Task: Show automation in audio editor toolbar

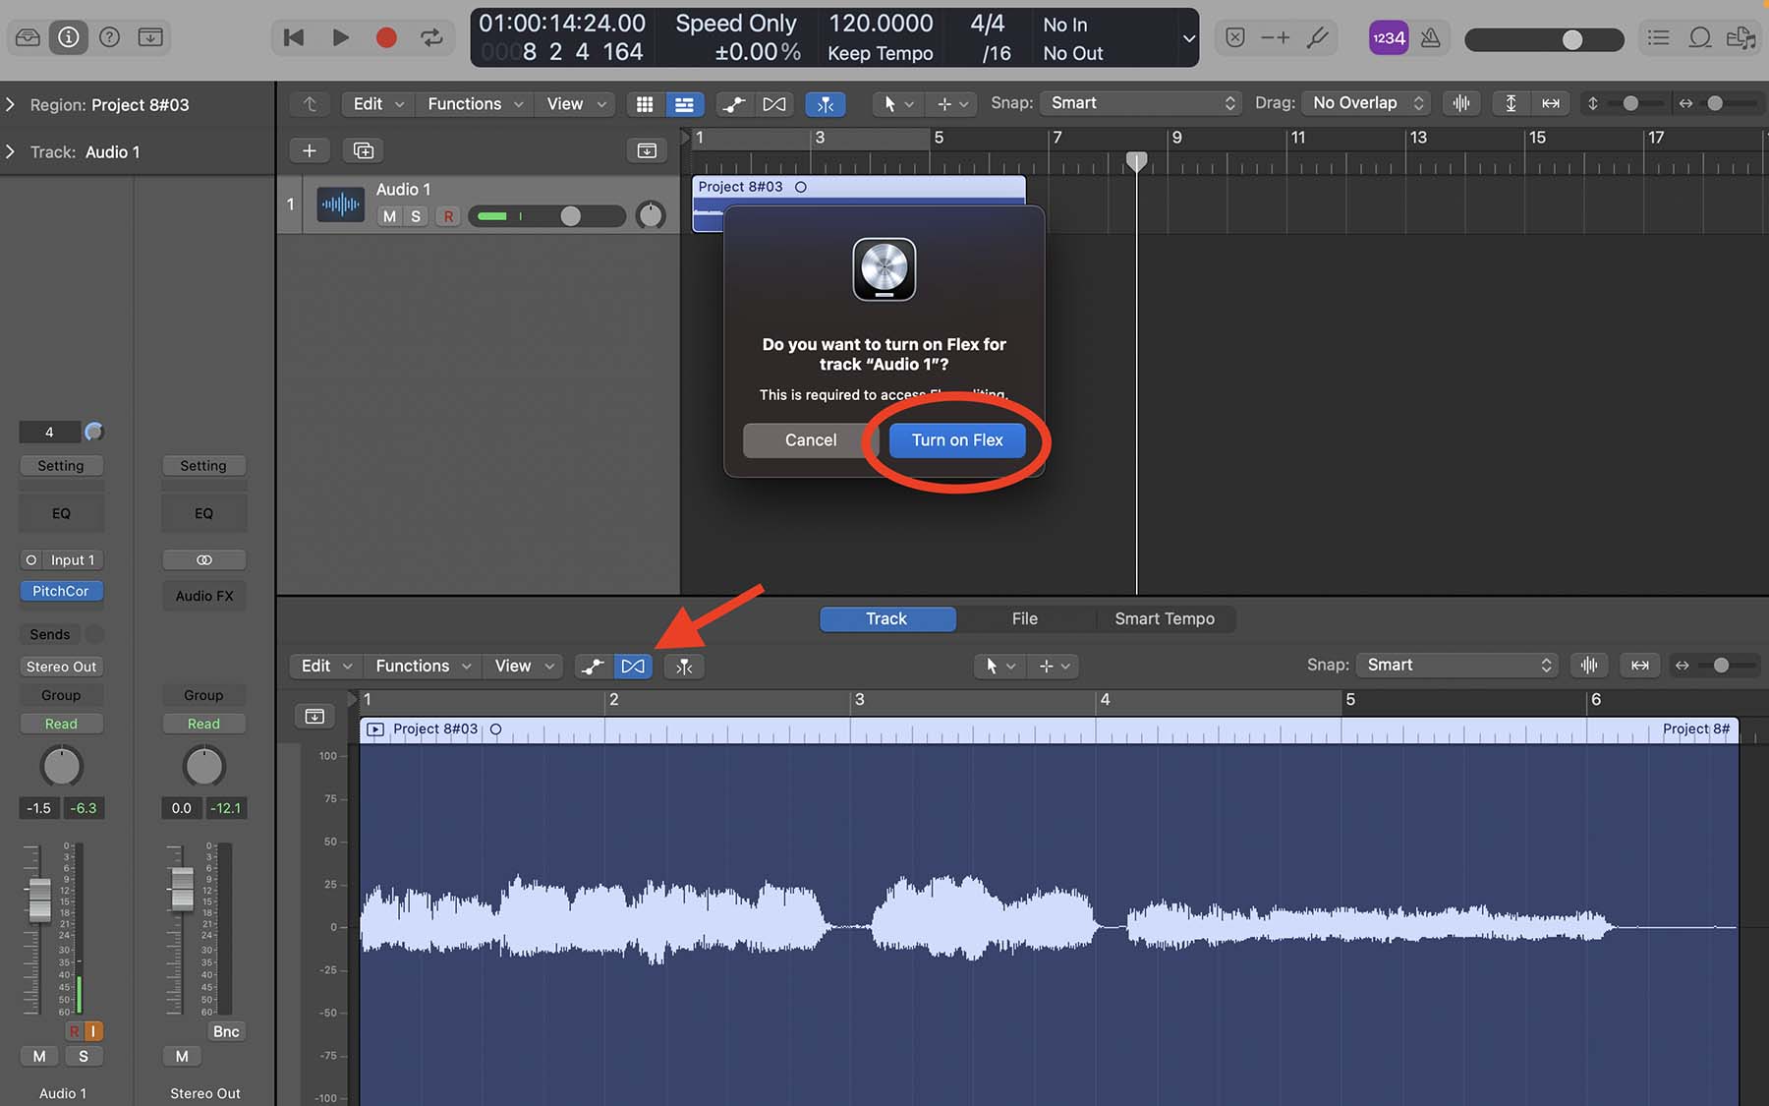Action: coord(593,667)
